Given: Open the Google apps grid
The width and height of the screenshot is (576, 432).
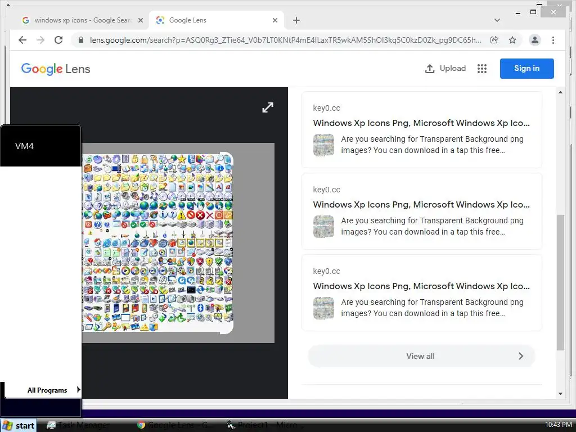Looking at the screenshot, I should pos(482,68).
